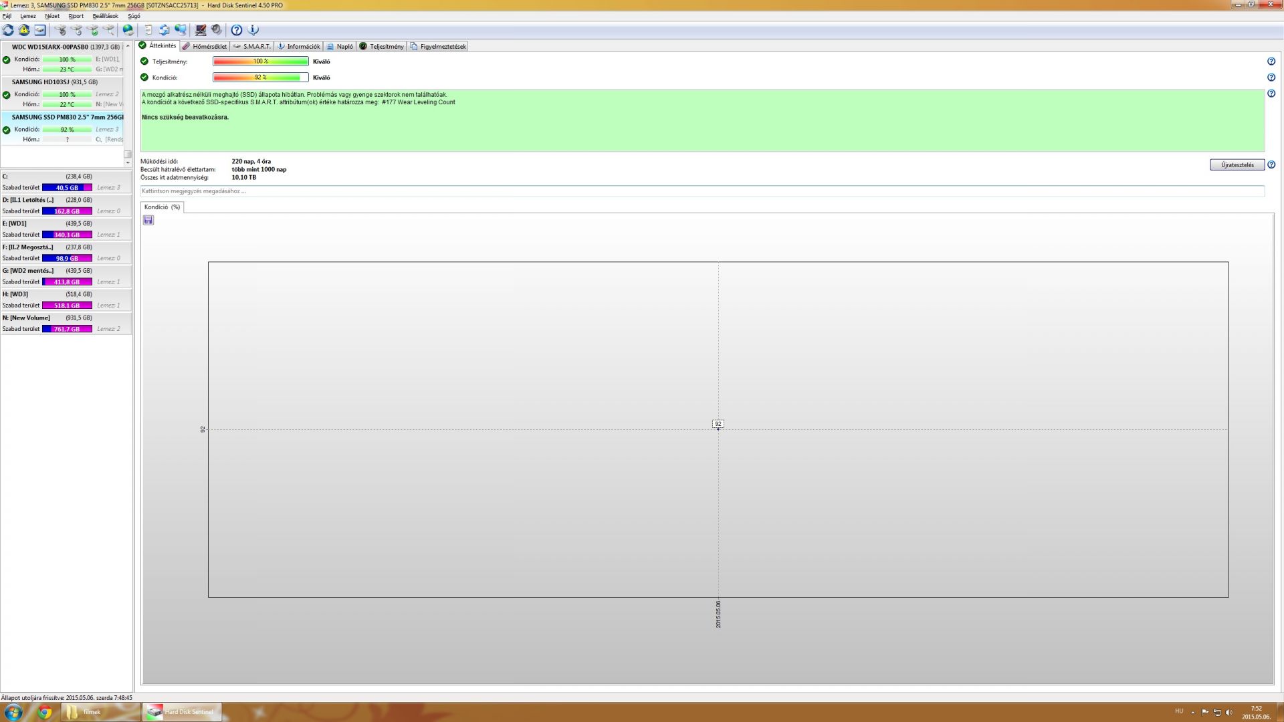Click the Újratesztelés button
The width and height of the screenshot is (1284, 722).
(1237, 165)
